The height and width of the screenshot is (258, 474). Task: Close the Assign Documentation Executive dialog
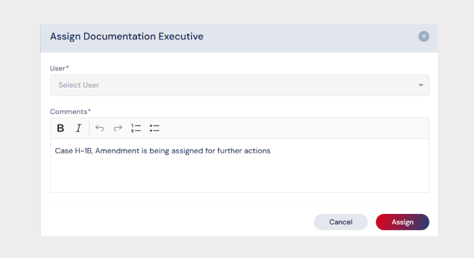pyautogui.click(x=423, y=37)
